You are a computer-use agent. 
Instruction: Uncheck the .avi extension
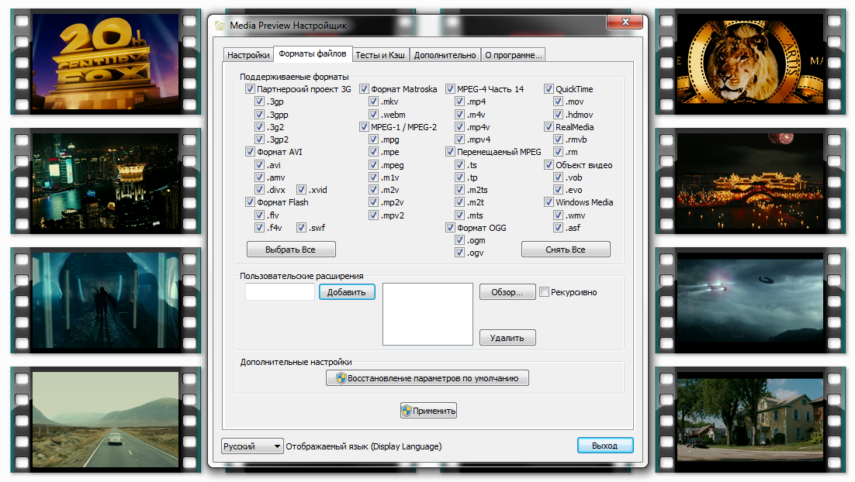(260, 164)
